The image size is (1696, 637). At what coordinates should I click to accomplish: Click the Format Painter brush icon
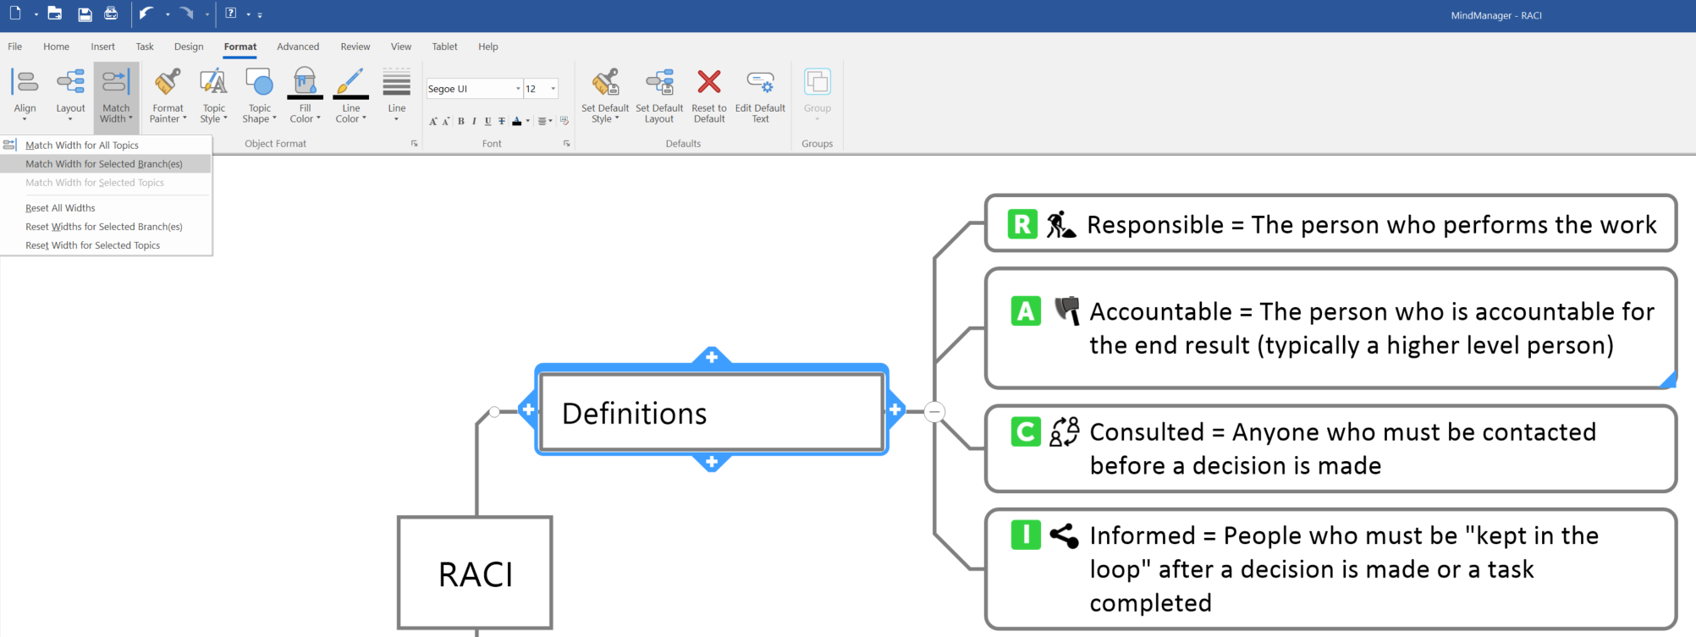point(168,83)
